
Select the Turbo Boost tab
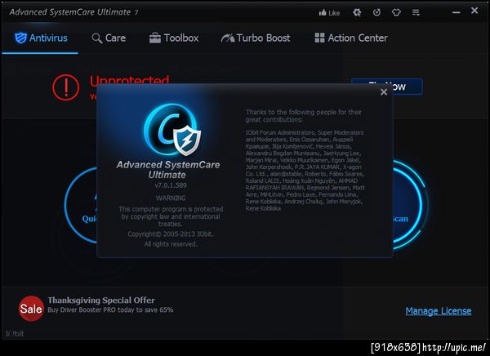coord(256,38)
